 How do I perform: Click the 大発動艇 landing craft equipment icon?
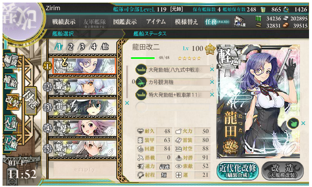[x=141, y=70]
